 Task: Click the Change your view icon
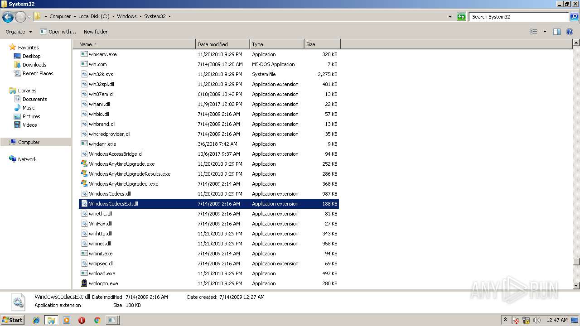(534, 32)
